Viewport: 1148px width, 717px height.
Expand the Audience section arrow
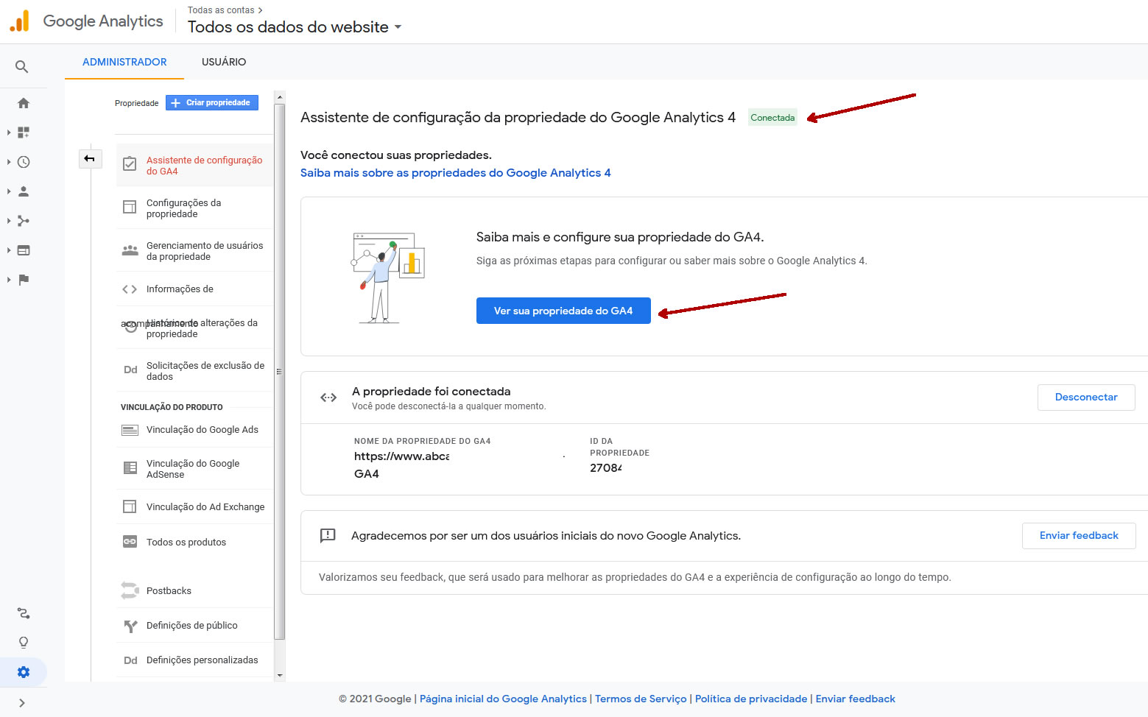(9, 191)
